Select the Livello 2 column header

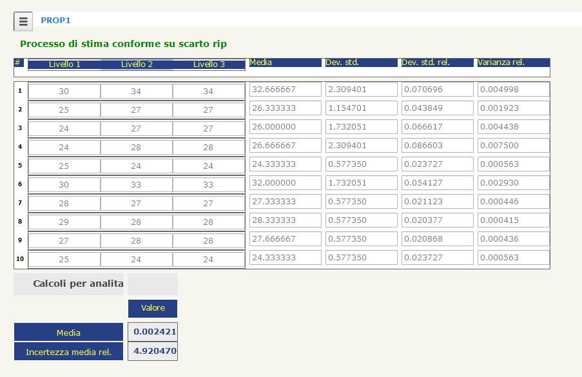pyautogui.click(x=137, y=64)
